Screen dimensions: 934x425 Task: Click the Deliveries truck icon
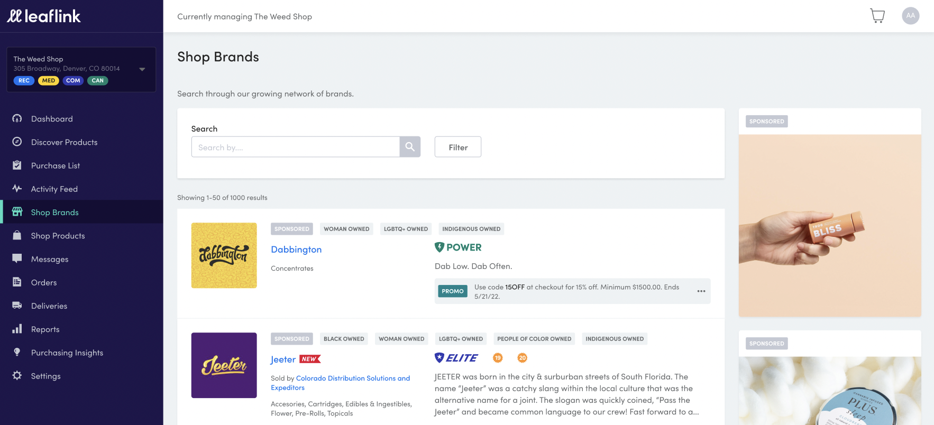[x=17, y=305]
